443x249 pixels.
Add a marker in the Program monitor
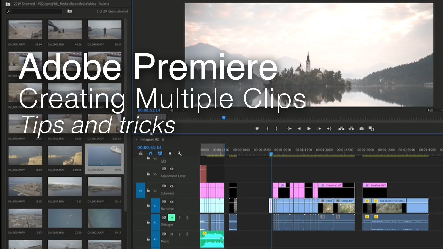[x=257, y=129]
